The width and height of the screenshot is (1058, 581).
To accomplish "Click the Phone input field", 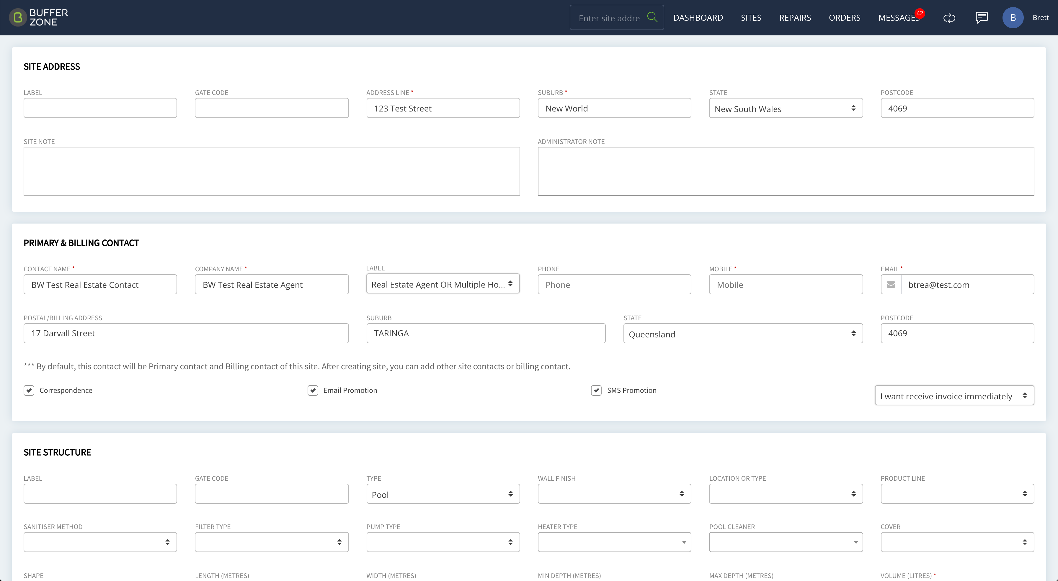I will tap(614, 284).
